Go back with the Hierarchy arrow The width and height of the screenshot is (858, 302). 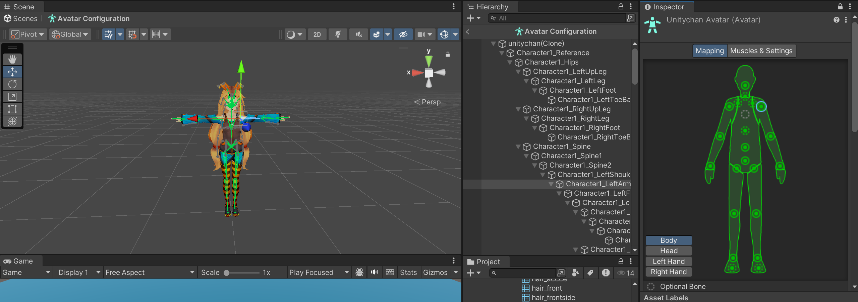468,32
